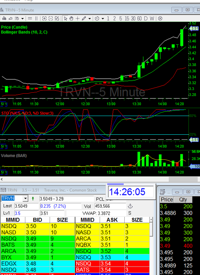
Task: Open the time interval dropdown arrow
Action: pos(103,18)
